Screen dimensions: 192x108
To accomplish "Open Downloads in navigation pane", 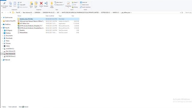I will coord(9,38).
